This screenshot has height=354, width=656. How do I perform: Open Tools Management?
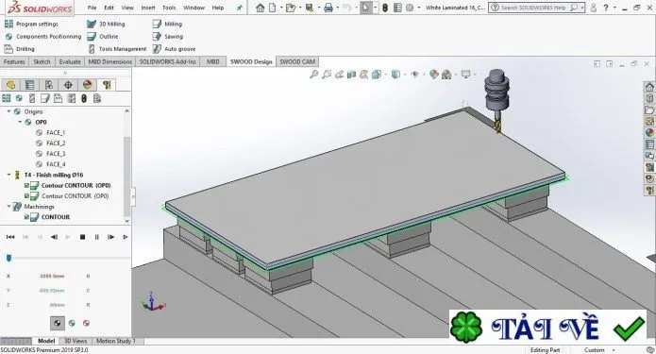pyautogui.click(x=117, y=49)
